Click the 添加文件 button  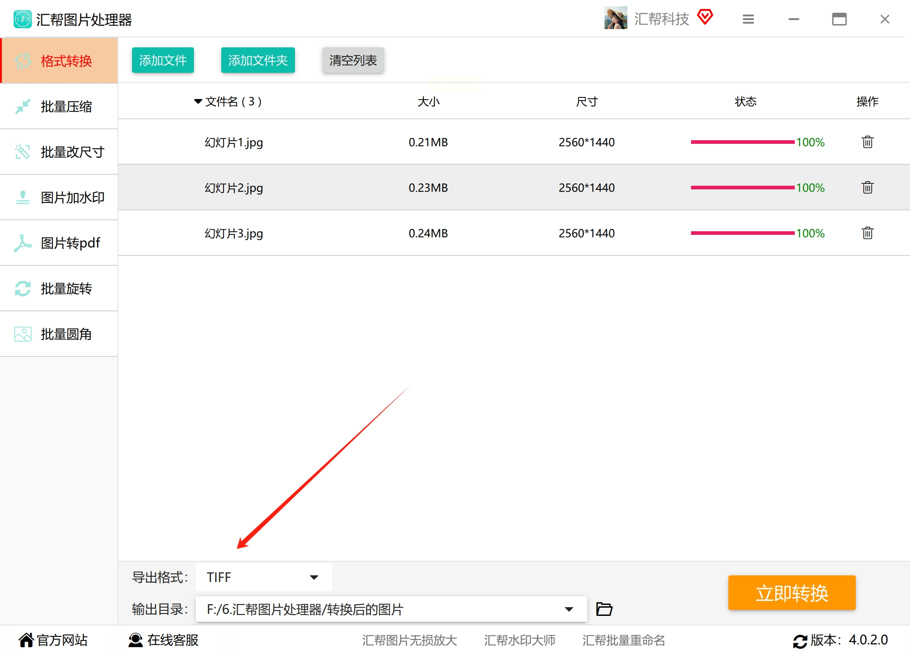[x=163, y=60]
